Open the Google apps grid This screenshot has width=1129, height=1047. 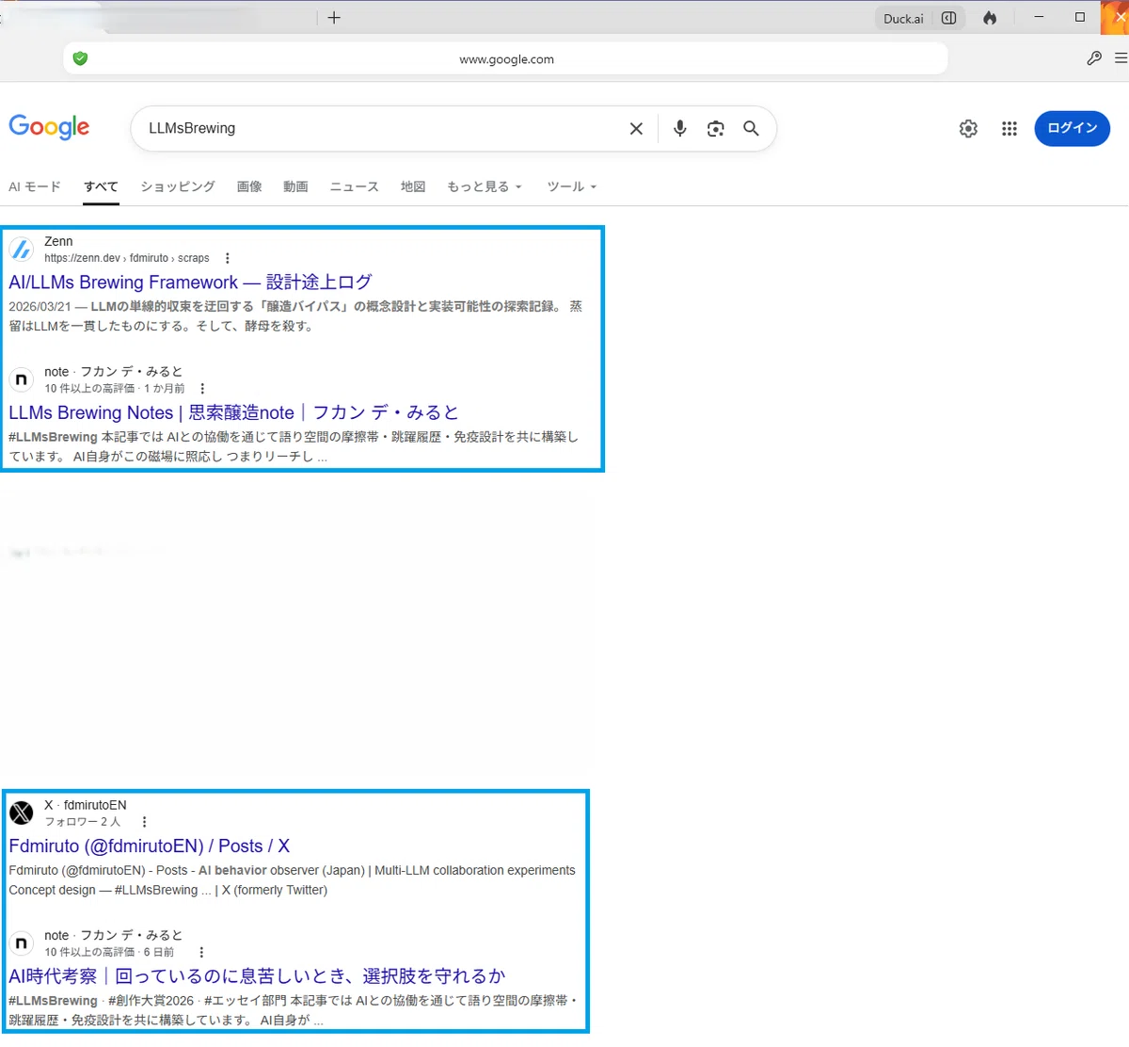click(1010, 129)
